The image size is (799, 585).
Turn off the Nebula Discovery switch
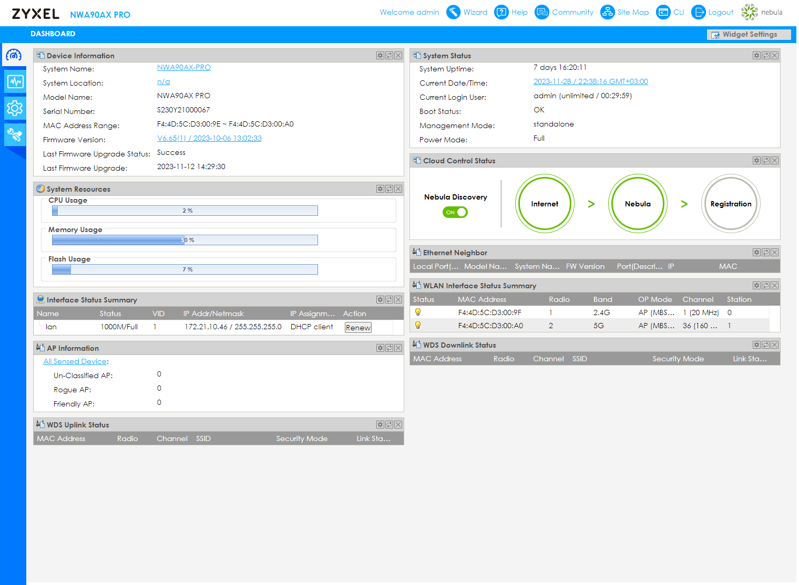point(455,212)
